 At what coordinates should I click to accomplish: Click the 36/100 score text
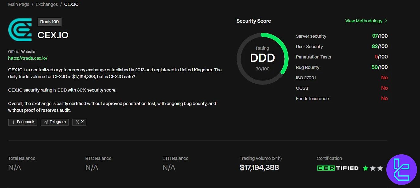click(263, 69)
